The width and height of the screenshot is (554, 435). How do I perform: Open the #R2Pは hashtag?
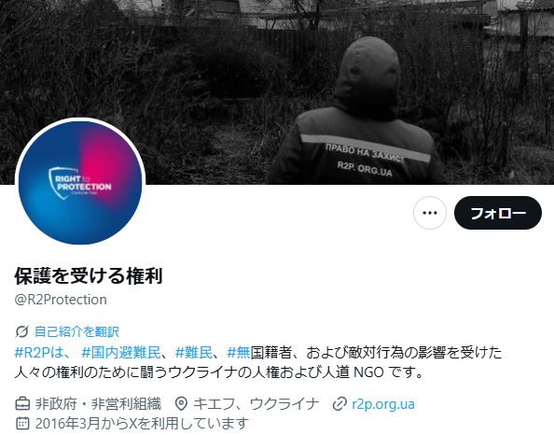click(44, 353)
